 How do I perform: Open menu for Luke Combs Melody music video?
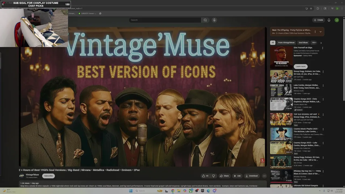323,85
